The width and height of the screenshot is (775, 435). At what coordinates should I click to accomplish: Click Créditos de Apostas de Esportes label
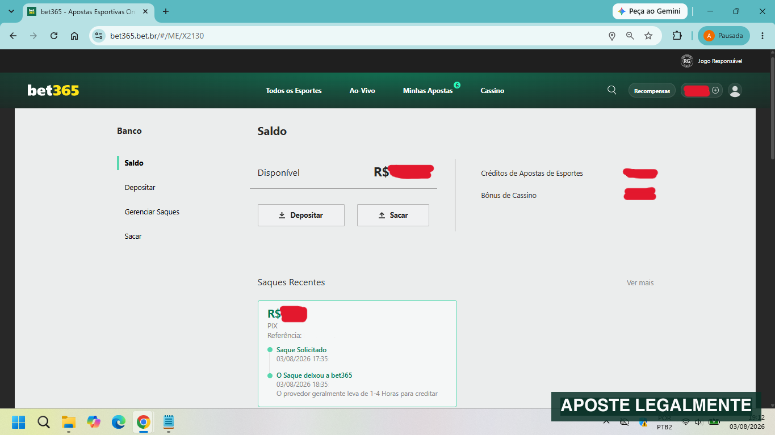(532, 173)
